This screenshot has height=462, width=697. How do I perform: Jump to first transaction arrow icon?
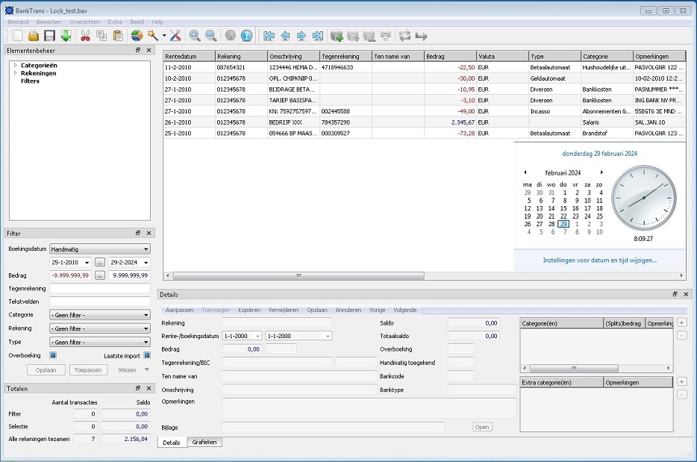(269, 36)
